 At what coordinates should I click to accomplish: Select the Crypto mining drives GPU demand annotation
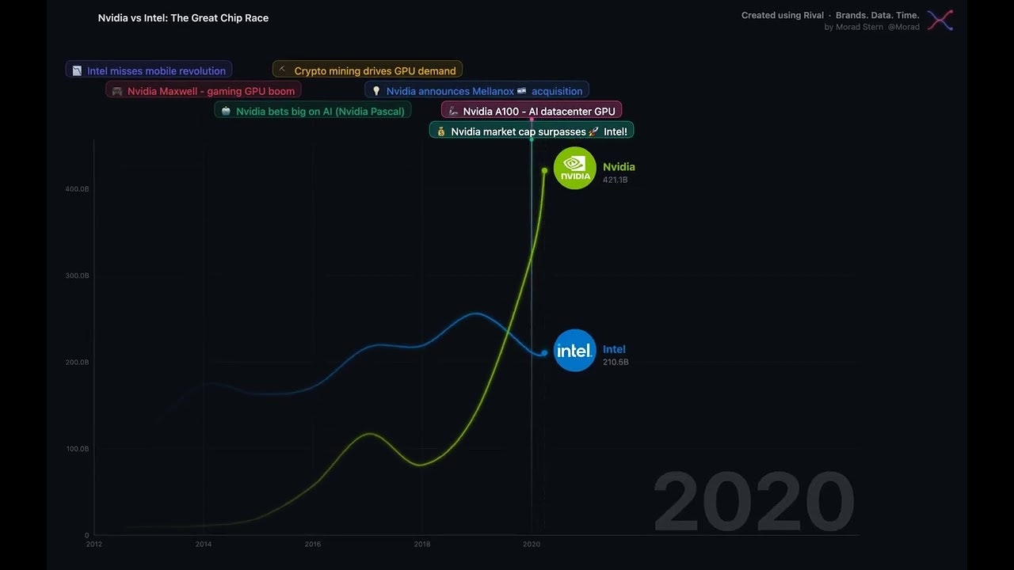pyautogui.click(x=368, y=70)
